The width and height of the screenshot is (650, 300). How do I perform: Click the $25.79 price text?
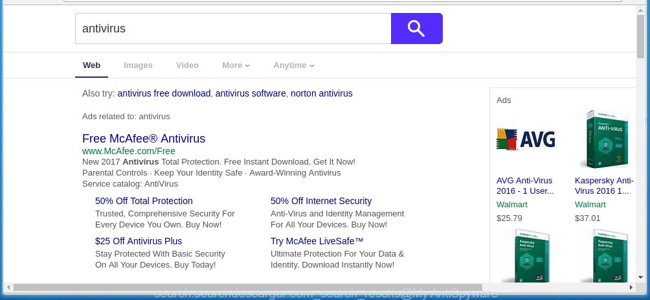coord(510,218)
